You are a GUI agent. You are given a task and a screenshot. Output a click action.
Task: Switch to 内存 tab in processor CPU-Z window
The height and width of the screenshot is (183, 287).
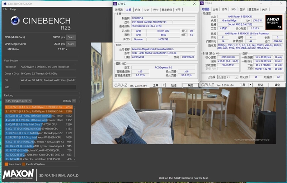coord(225,9)
